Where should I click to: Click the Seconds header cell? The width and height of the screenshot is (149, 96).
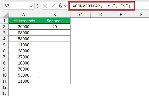(x=55, y=21)
